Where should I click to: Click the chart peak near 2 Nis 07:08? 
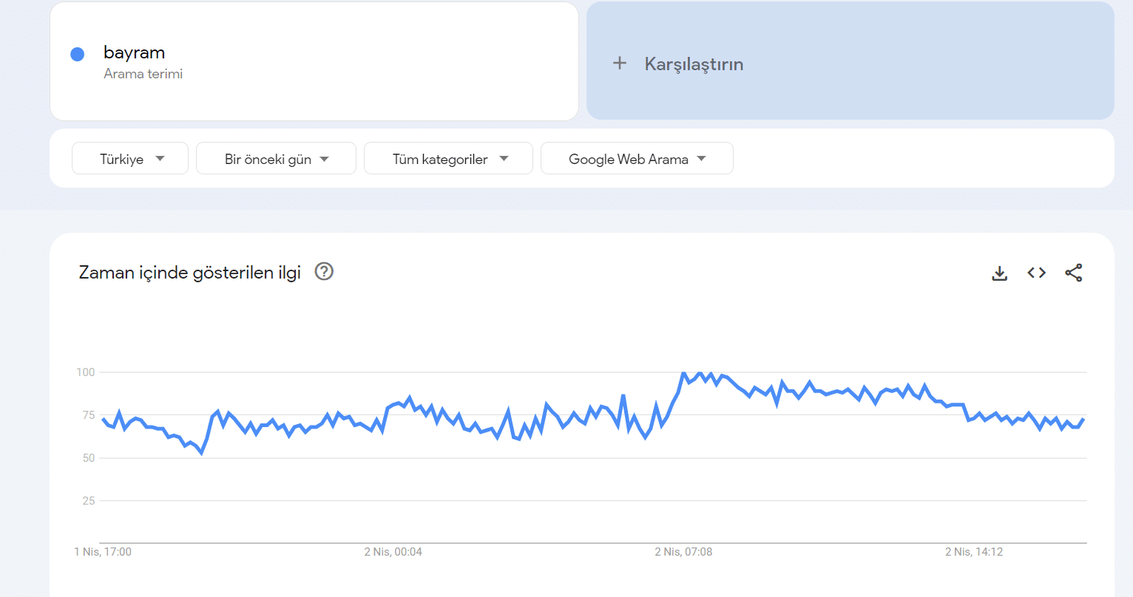[682, 374]
